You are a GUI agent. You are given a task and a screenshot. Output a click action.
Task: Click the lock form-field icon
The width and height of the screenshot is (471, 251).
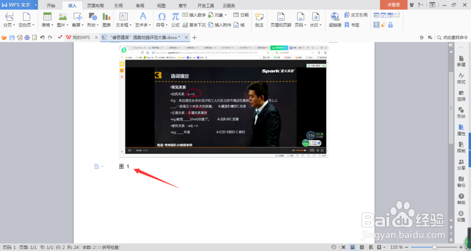(x=390, y=25)
